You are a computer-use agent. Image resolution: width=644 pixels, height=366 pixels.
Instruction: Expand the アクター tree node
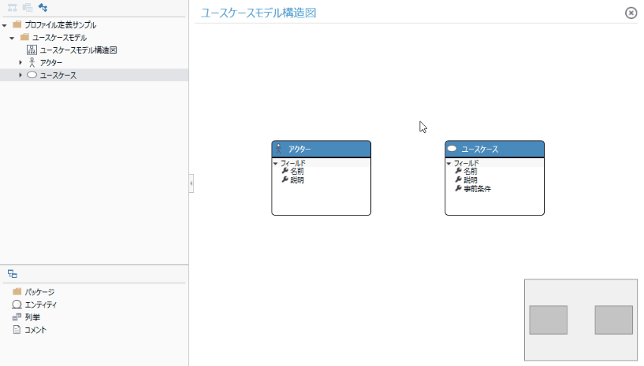[x=20, y=62]
